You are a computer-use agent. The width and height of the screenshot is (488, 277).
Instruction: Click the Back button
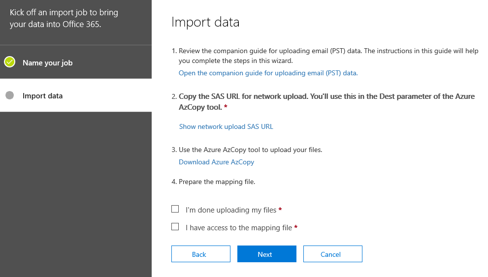pos(201,254)
